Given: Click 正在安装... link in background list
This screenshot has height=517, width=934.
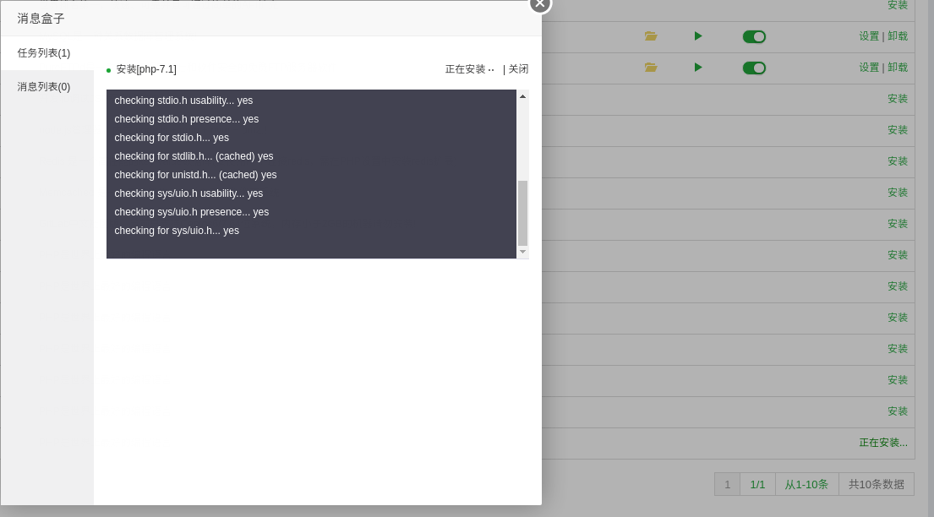Looking at the screenshot, I should [883, 443].
